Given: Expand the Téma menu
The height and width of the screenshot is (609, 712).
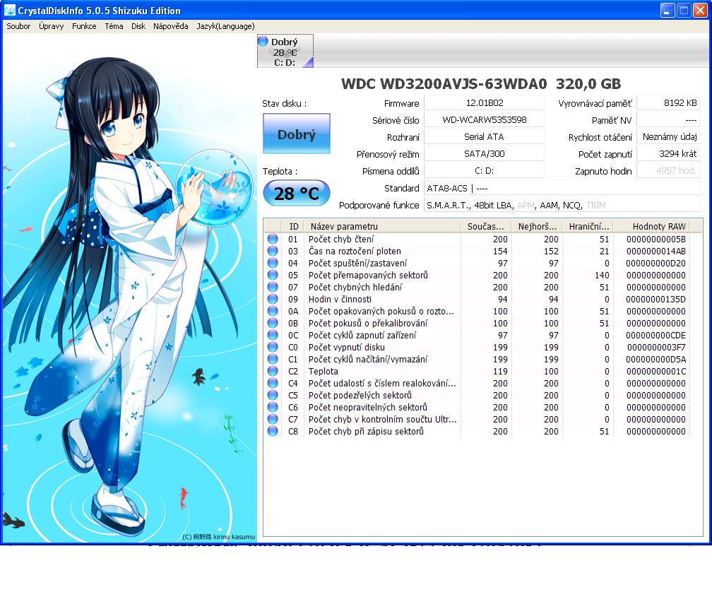Looking at the screenshot, I should pyautogui.click(x=114, y=26).
